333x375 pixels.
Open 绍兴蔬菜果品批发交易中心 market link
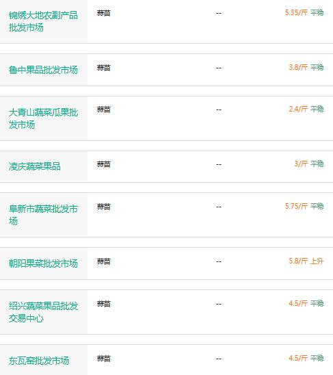43,312
